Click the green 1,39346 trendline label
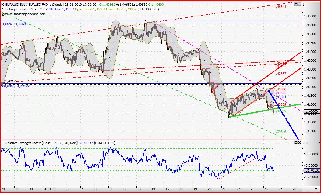Viewport: 321px width, 193px height. (280, 132)
